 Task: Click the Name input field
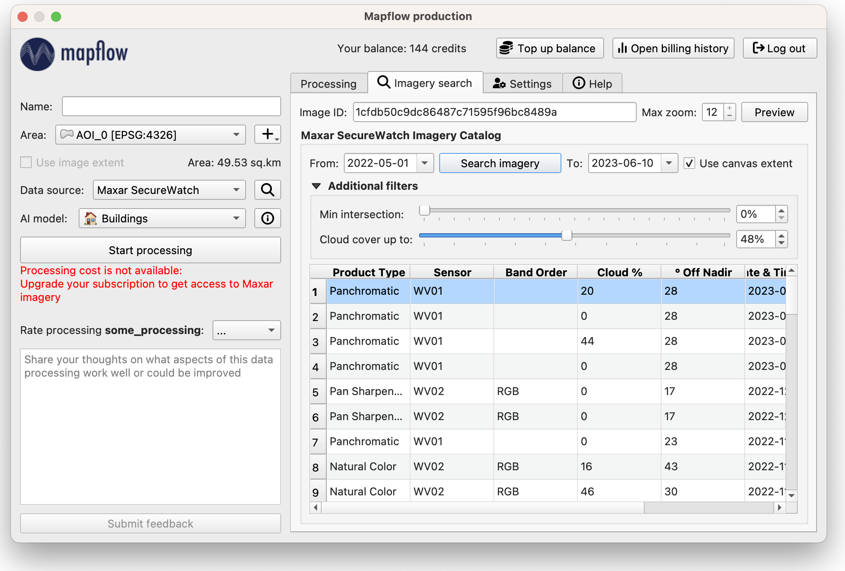coord(172,106)
